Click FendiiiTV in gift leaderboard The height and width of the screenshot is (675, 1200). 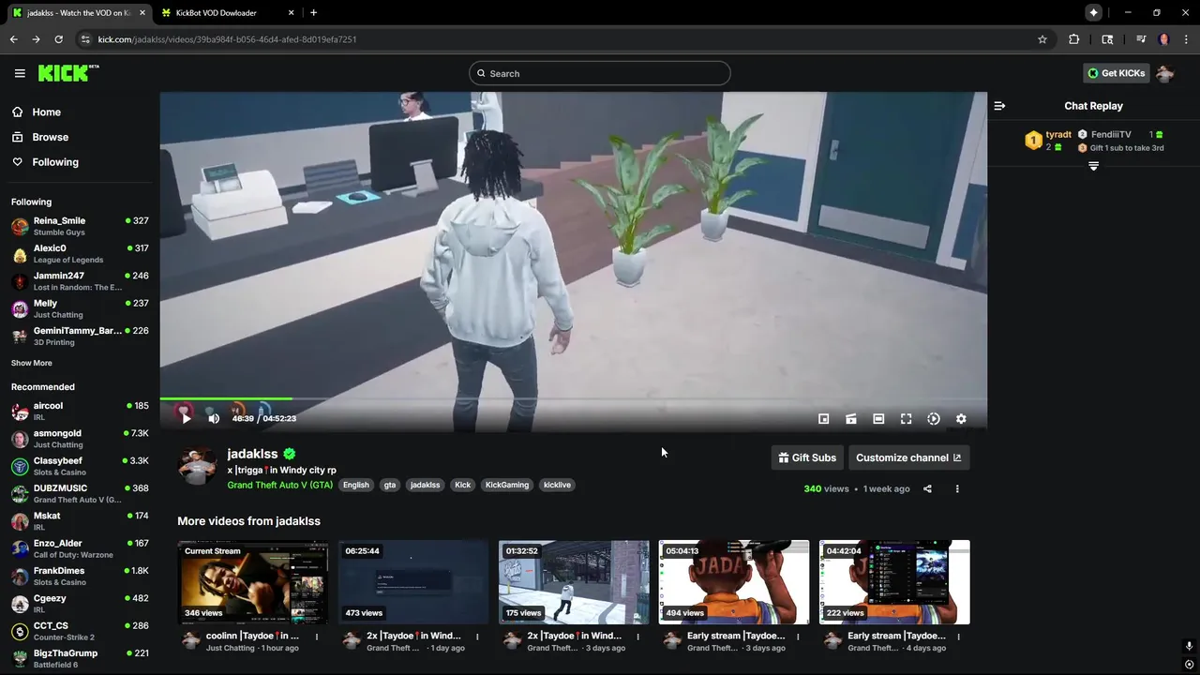pos(1111,134)
